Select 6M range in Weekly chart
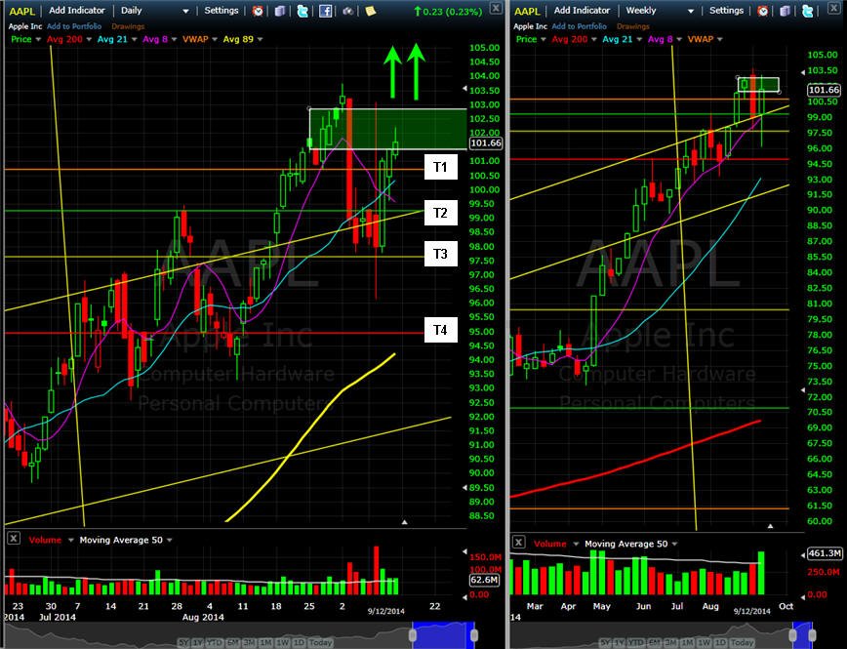Screen dimensions: 847x649 [654, 643]
